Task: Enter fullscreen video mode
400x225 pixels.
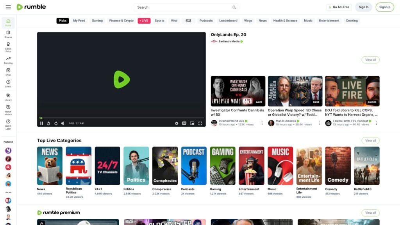Action: point(200,123)
